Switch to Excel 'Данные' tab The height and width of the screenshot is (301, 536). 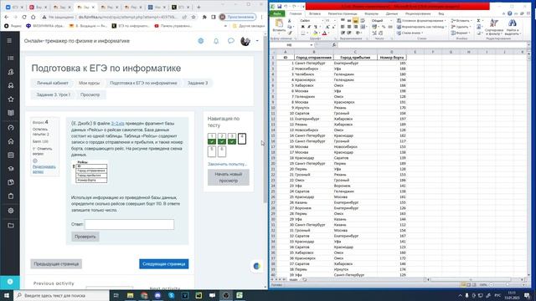click(392, 13)
